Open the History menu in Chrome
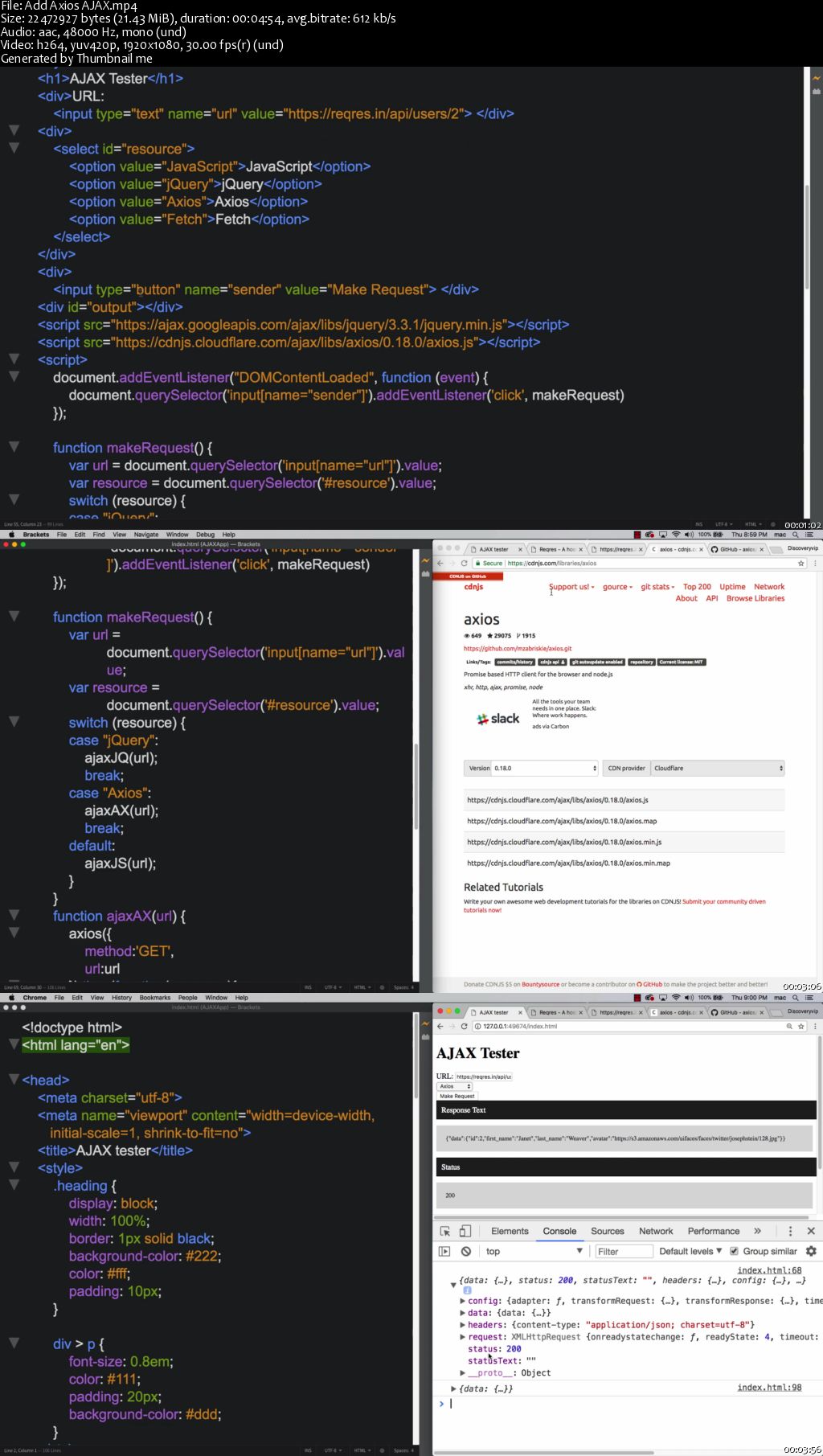Image resolution: width=823 pixels, height=1456 pixels. [x=121, y=997]
